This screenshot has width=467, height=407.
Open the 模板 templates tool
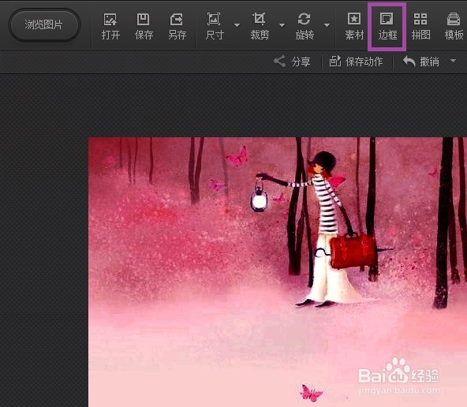tap(454, 27)
